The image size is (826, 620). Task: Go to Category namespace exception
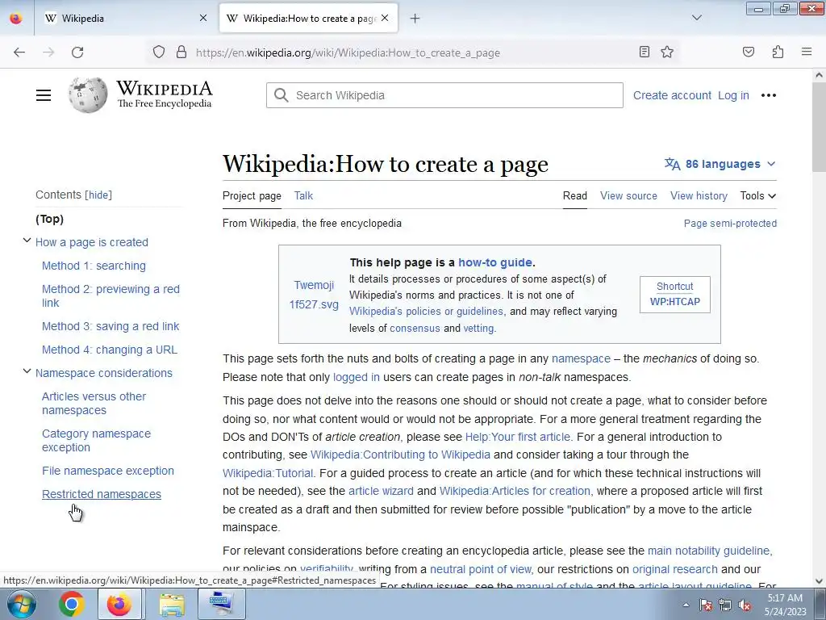click(97, 440)
